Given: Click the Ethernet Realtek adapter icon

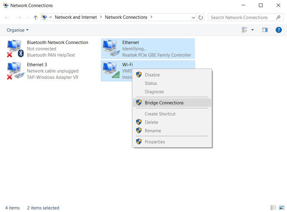Looking at the screenshot, I should tap(111, 48).
